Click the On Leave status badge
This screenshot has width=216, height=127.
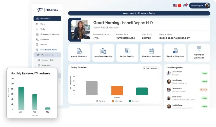tap(203, 90)
